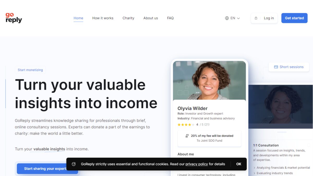Click the dimmed background profile photo
The image size is (313, 176).
pos(280,106)
